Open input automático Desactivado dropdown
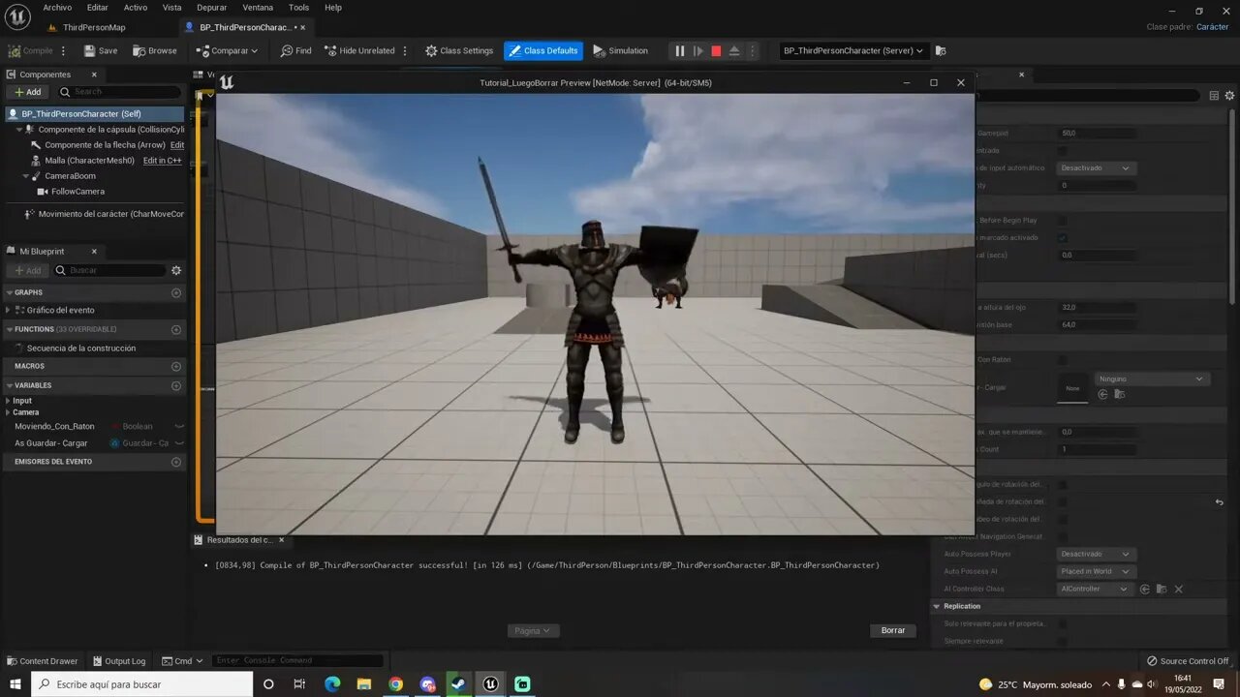This screenshot has width=1240, height=697. (1096, 167)
